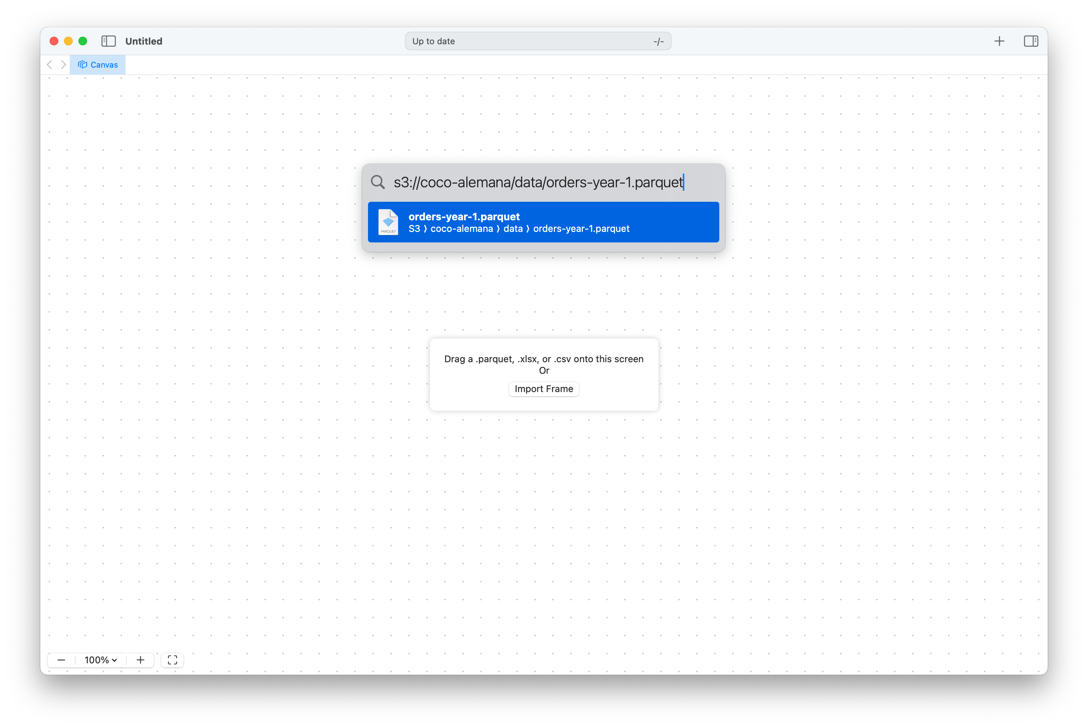Viewport: 1088px width, 728px height.
Task: Click the Untitled document title
Action: click(x=143, y=41)
